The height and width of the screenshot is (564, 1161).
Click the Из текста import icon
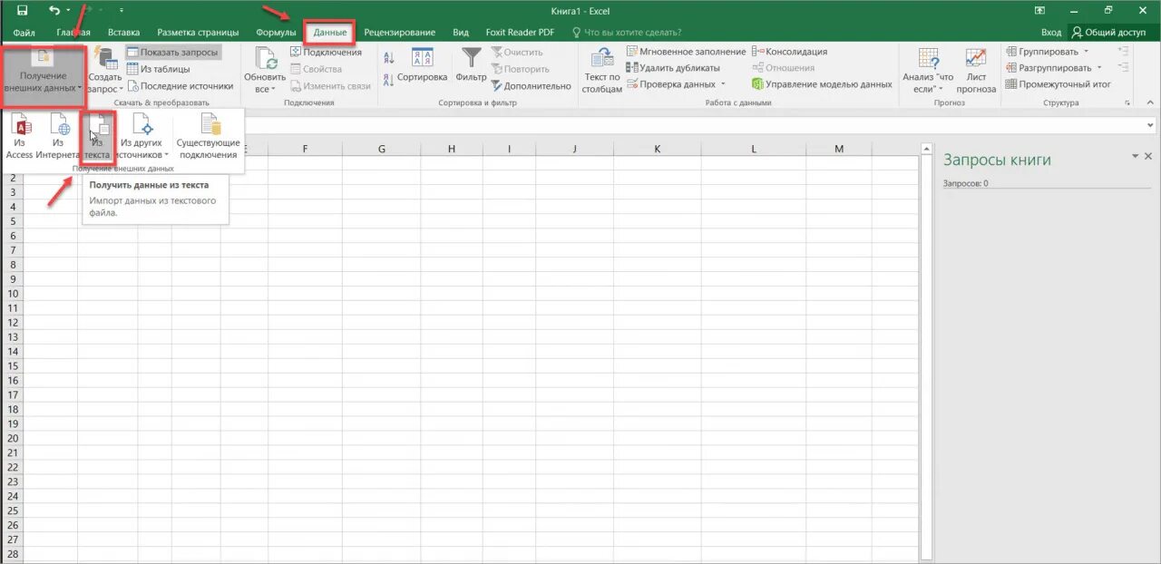[98, 137]
